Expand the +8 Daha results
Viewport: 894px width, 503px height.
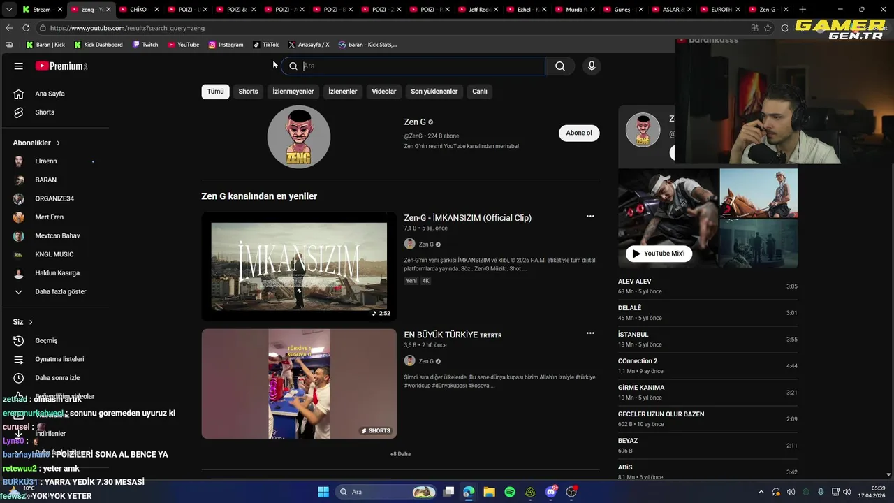tap(400, 454)
